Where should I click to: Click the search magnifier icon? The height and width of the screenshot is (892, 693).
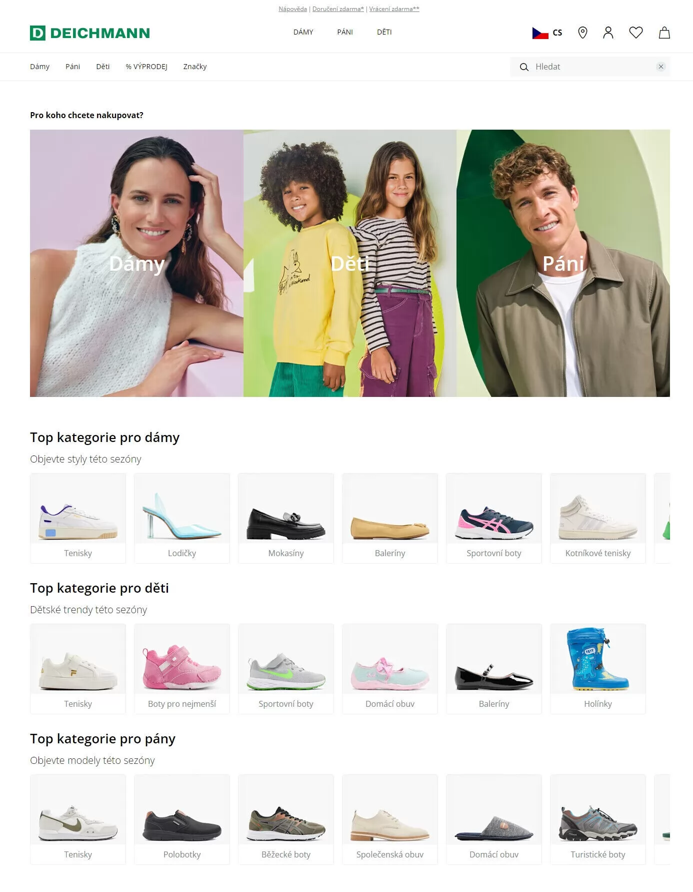click(524, 67)
